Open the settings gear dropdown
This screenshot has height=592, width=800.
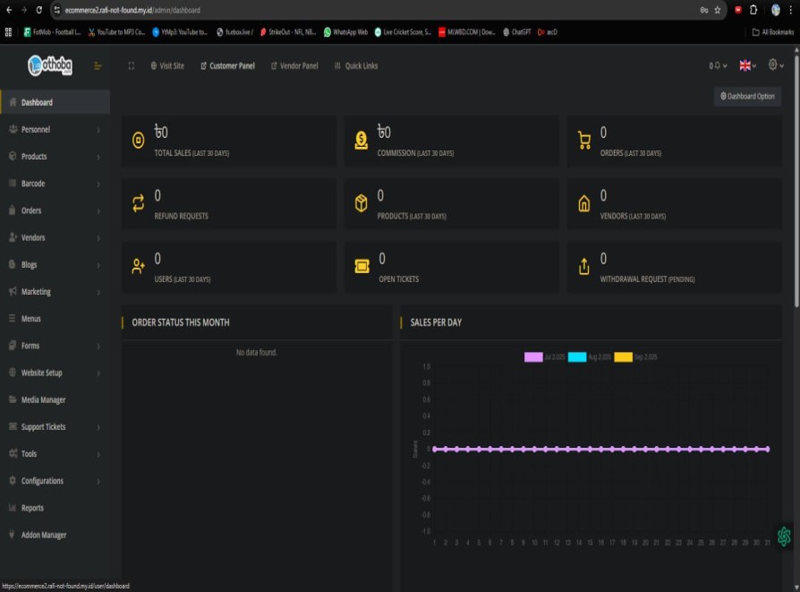point(775,65)
